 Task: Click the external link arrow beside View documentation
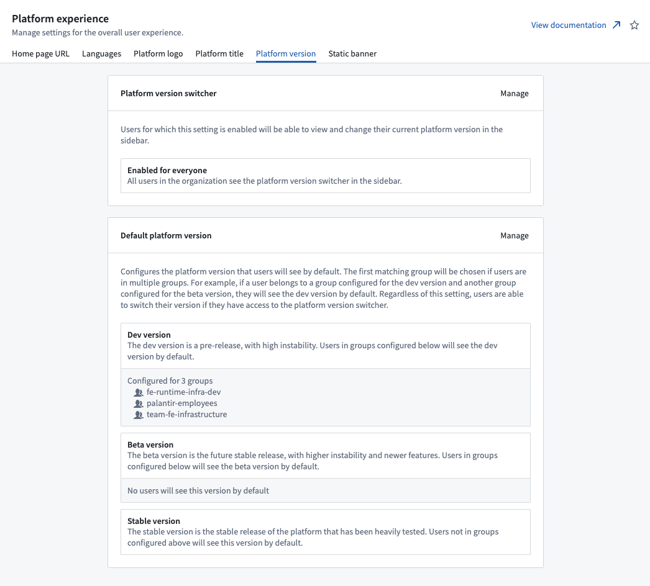616,25
